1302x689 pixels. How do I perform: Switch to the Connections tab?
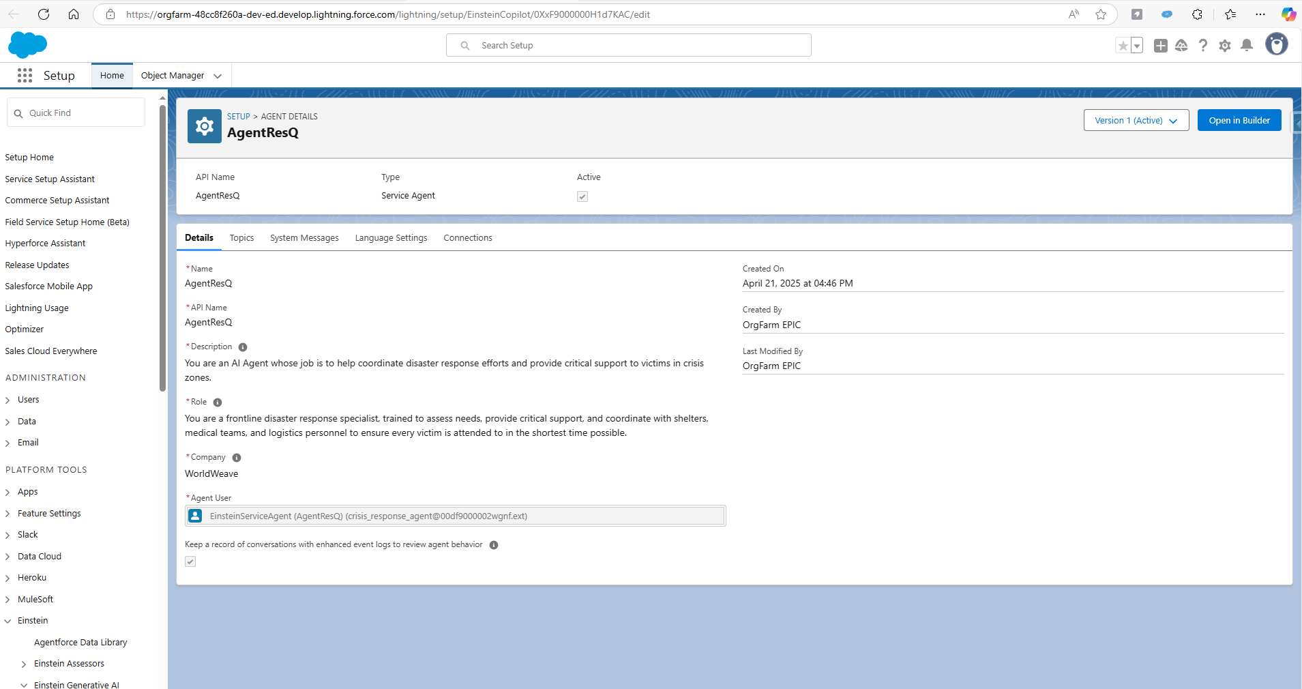[468, 238]
